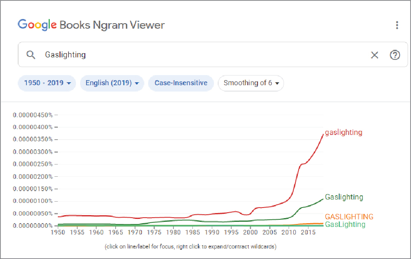Focus the dark green Gaslighting label
The height and width of the screenshot is (259, 411).
pyautogui.click(x=344, y=197)
